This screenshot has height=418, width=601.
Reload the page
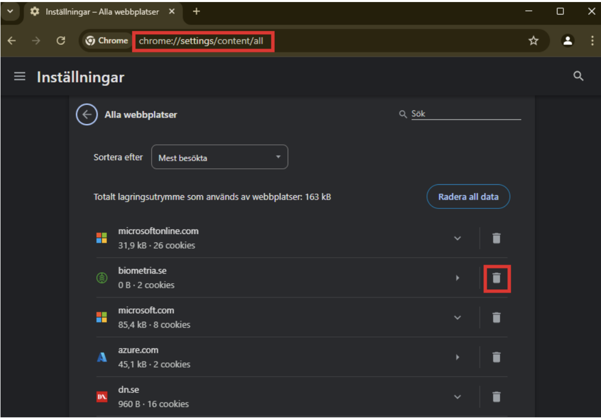pos(61,41)
